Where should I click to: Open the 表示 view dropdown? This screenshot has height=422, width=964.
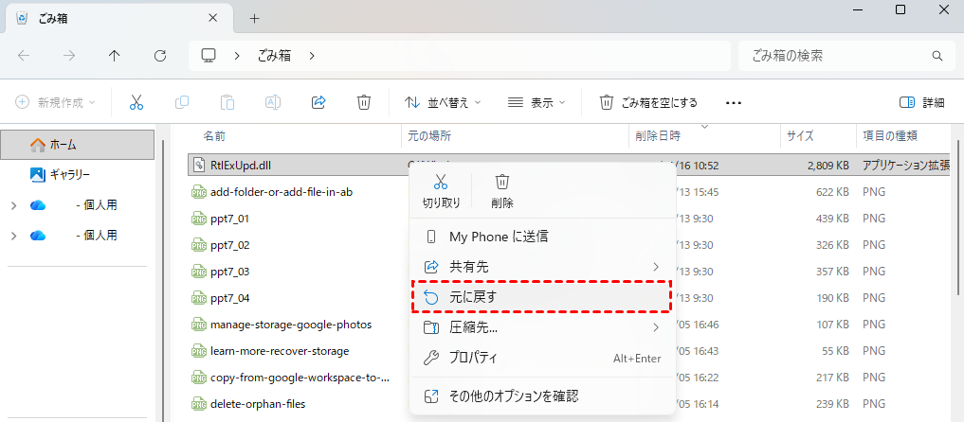click(x=537, y=102)
